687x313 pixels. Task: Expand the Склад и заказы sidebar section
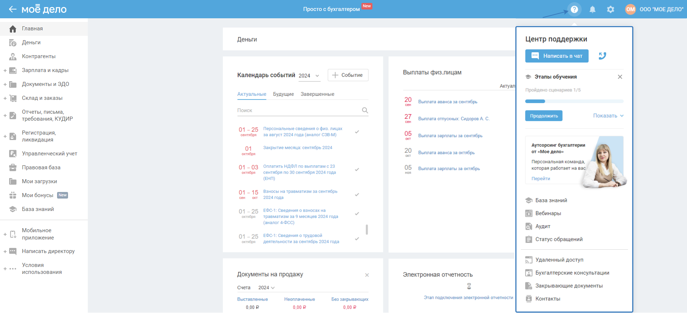coord(5,98)
